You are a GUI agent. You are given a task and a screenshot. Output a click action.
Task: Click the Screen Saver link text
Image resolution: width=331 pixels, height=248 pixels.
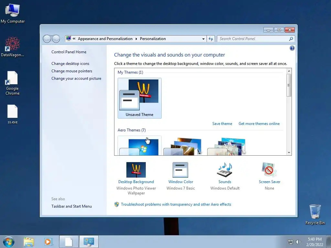tap(270, 181)
